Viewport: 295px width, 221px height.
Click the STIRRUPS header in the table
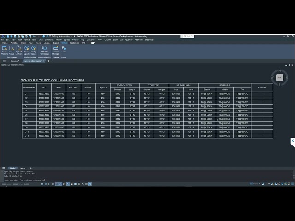(x=224, y=85)
